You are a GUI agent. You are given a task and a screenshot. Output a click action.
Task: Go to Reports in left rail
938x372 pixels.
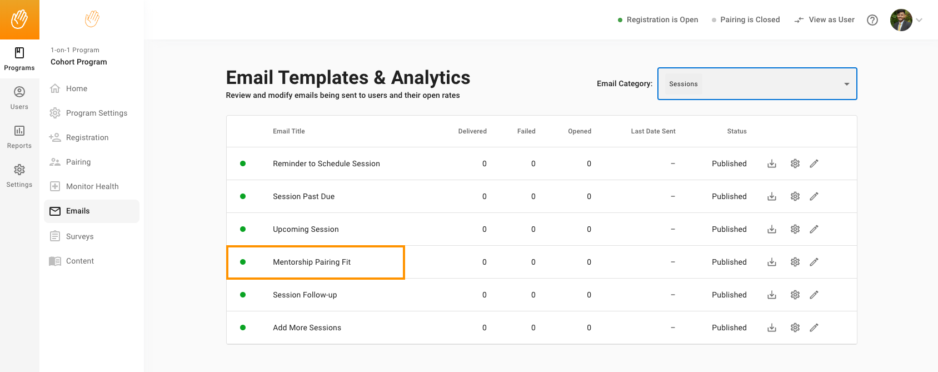[19, 137]
